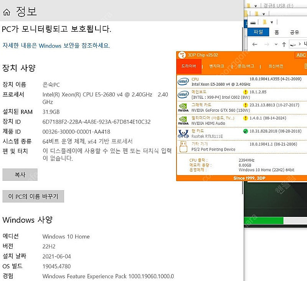The height and width of the screenshot is (281, 307).
Task: Open 홈 tab in Explorer window
Action: point(277,32)
